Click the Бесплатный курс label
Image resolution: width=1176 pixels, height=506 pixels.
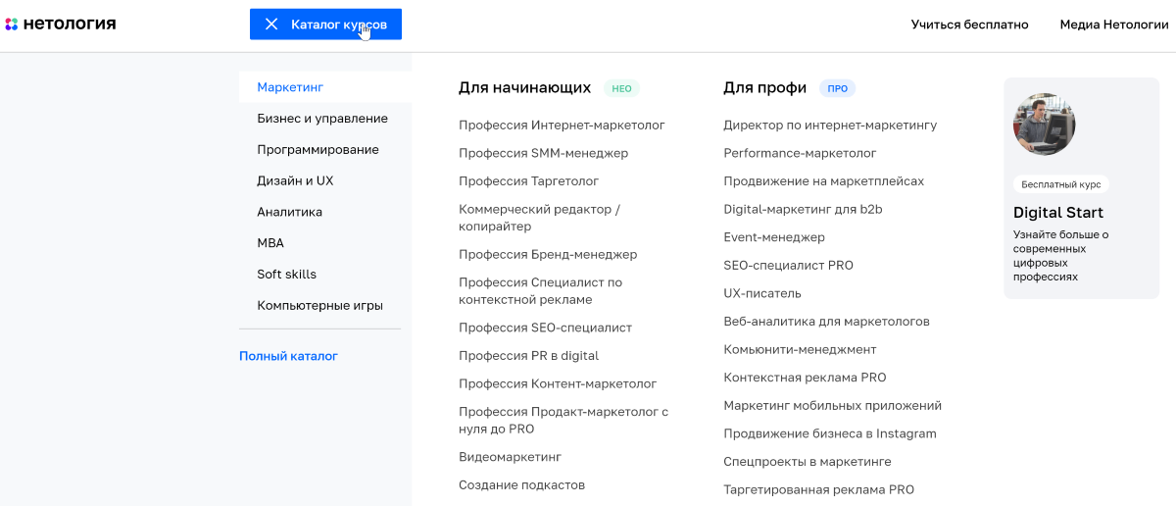coord(1060,184)
